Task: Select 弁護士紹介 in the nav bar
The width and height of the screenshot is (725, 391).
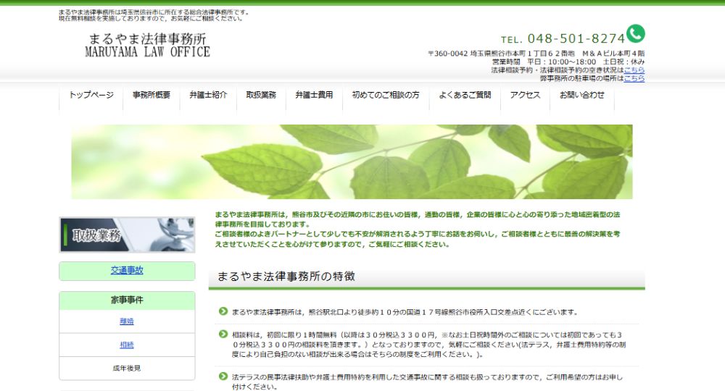Action: click(208, 95)
